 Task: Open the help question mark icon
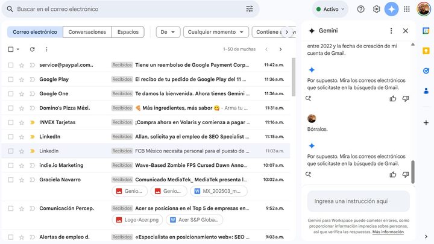[360, 9]
